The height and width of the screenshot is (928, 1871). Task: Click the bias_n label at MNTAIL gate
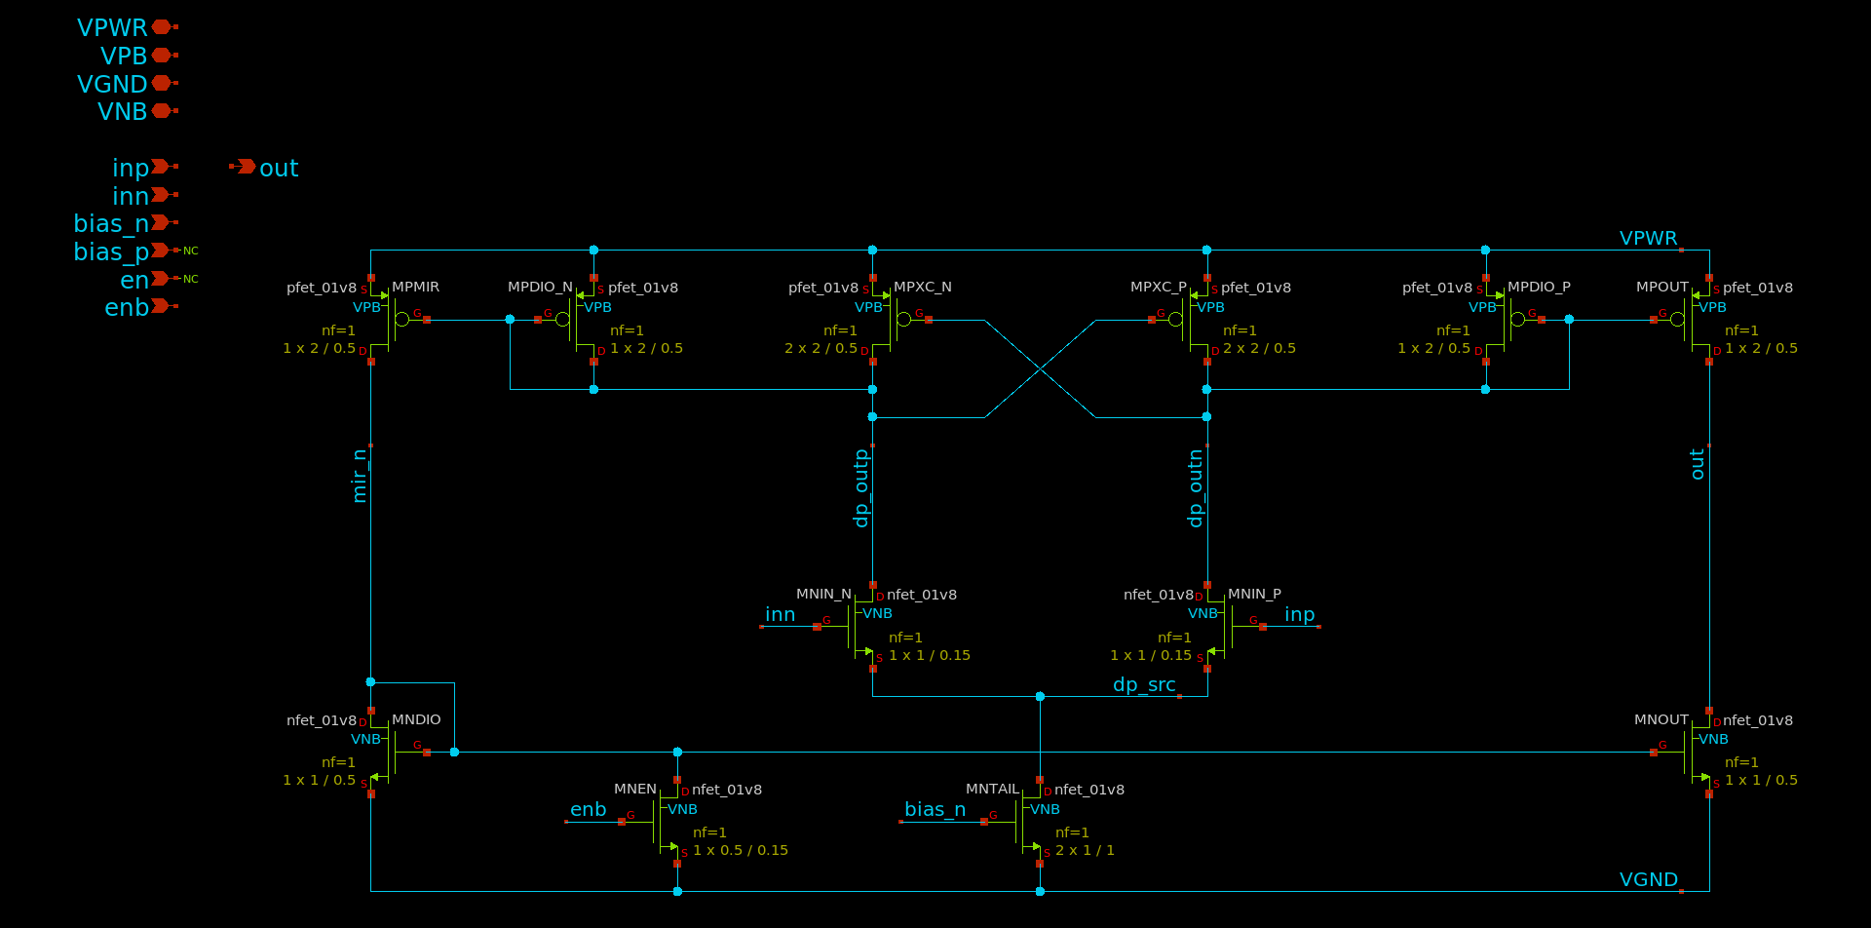(935, 809)
